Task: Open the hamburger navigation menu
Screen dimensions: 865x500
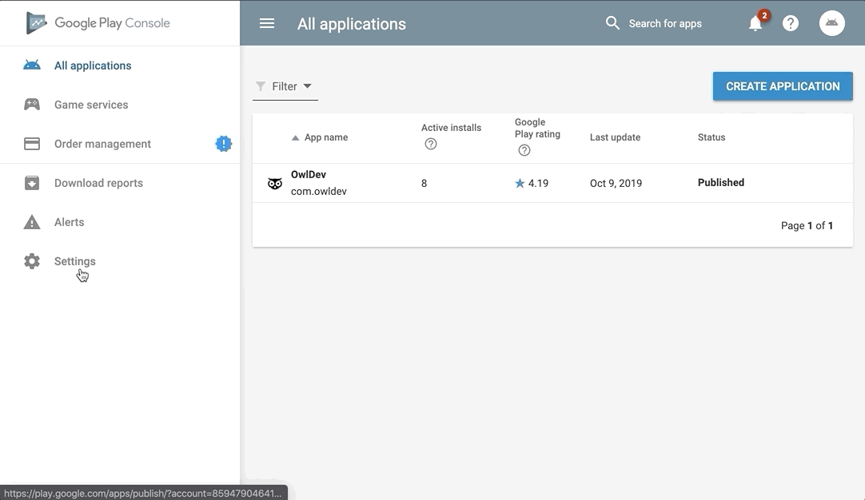Action: (x=267, y=23)
